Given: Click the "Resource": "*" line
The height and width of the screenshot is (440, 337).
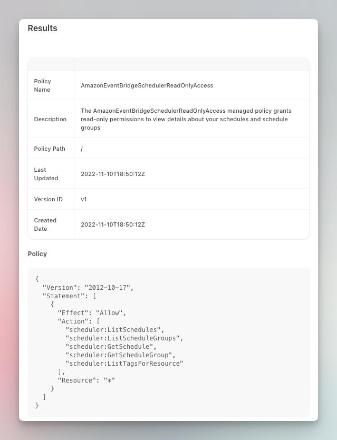Looking at the screenshot, I should (86, 380).
